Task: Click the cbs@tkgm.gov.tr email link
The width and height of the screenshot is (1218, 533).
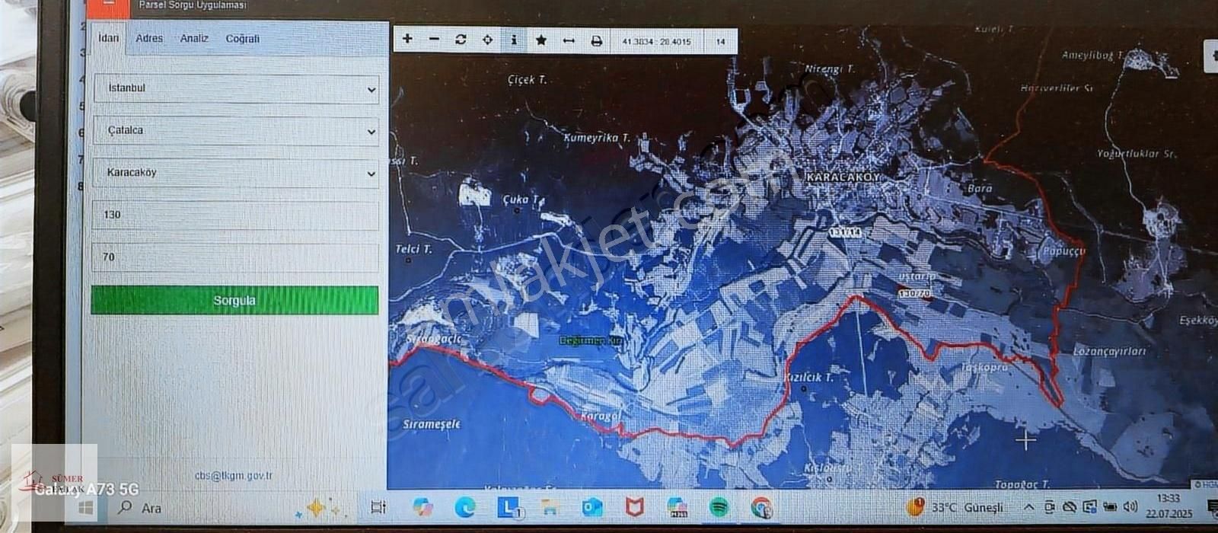Action: [234, 476]
